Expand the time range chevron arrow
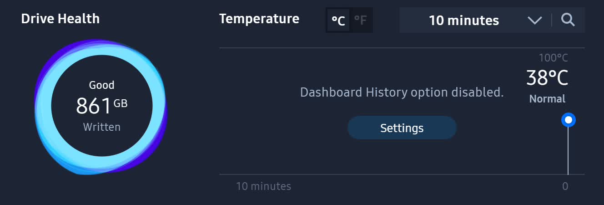Image resolution: width=604 pixels, height=205 pixels. coord(535,20)
